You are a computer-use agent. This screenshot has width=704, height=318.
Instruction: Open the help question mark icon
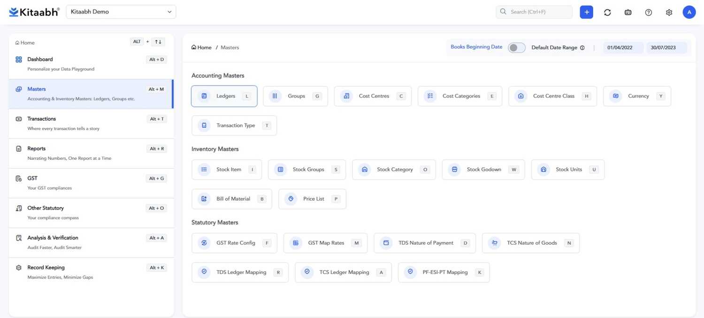[x=649, y=12]
